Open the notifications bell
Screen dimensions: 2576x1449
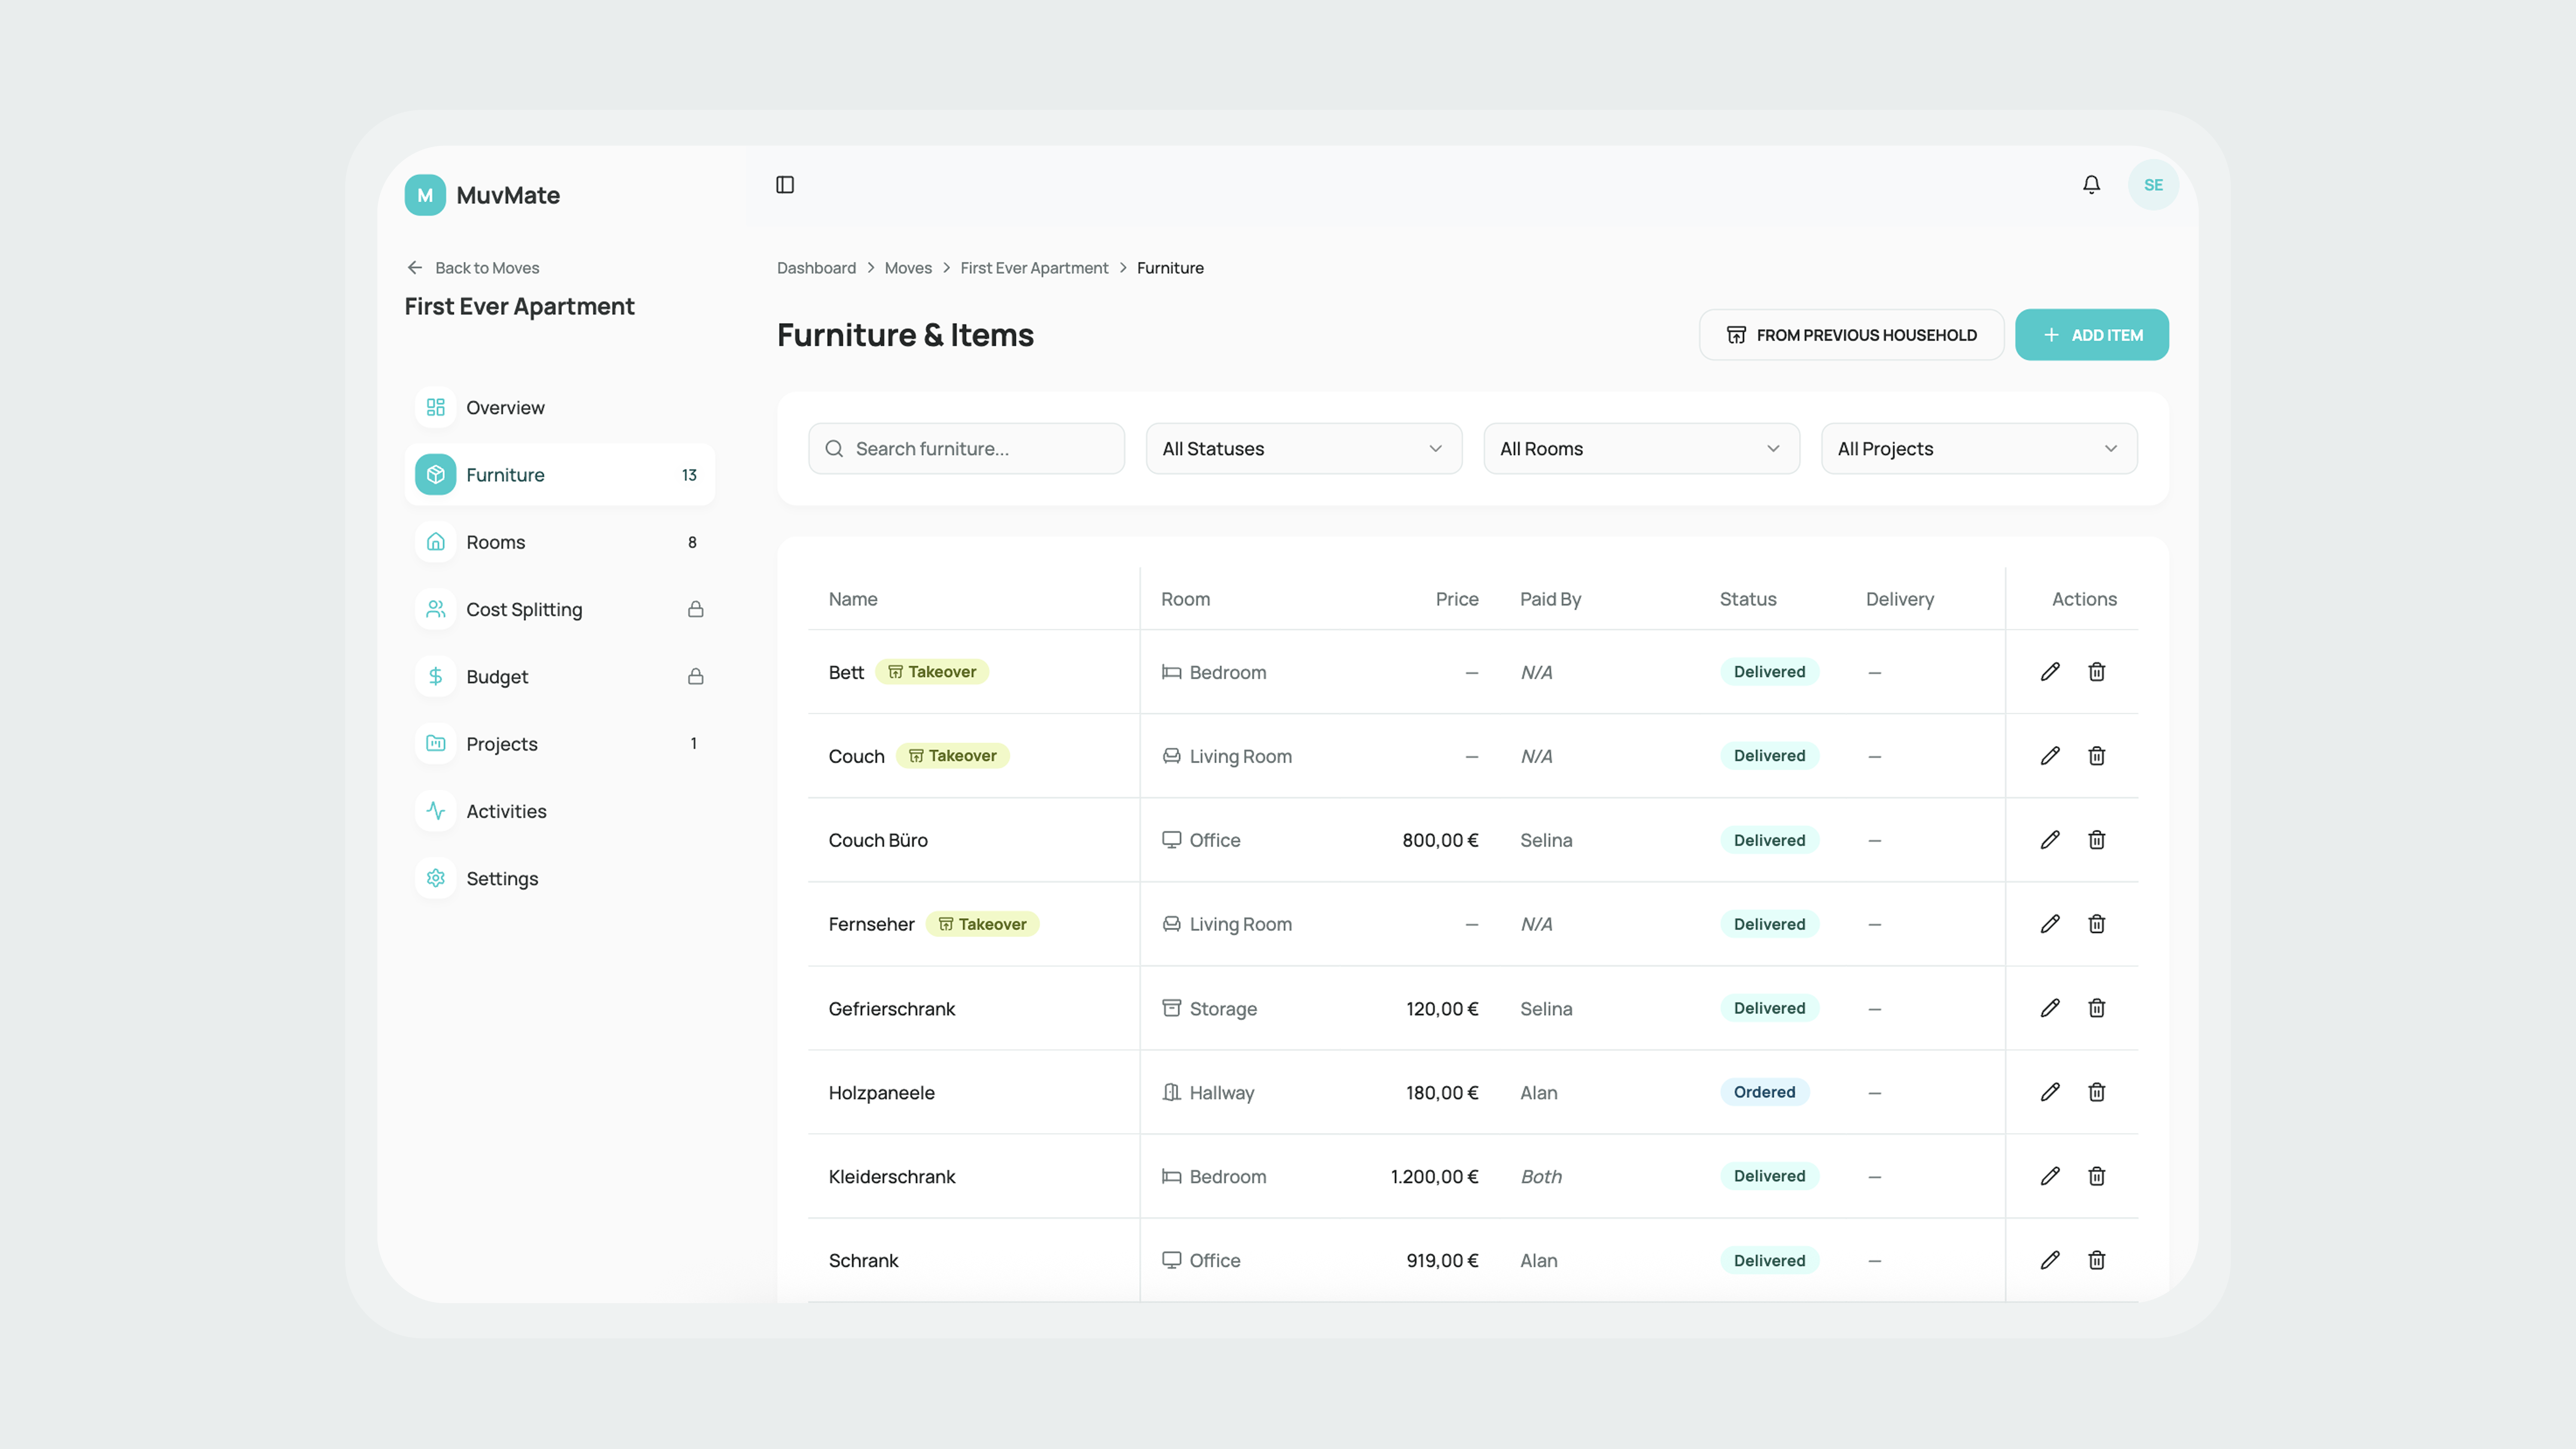(x=2091, y=185)
